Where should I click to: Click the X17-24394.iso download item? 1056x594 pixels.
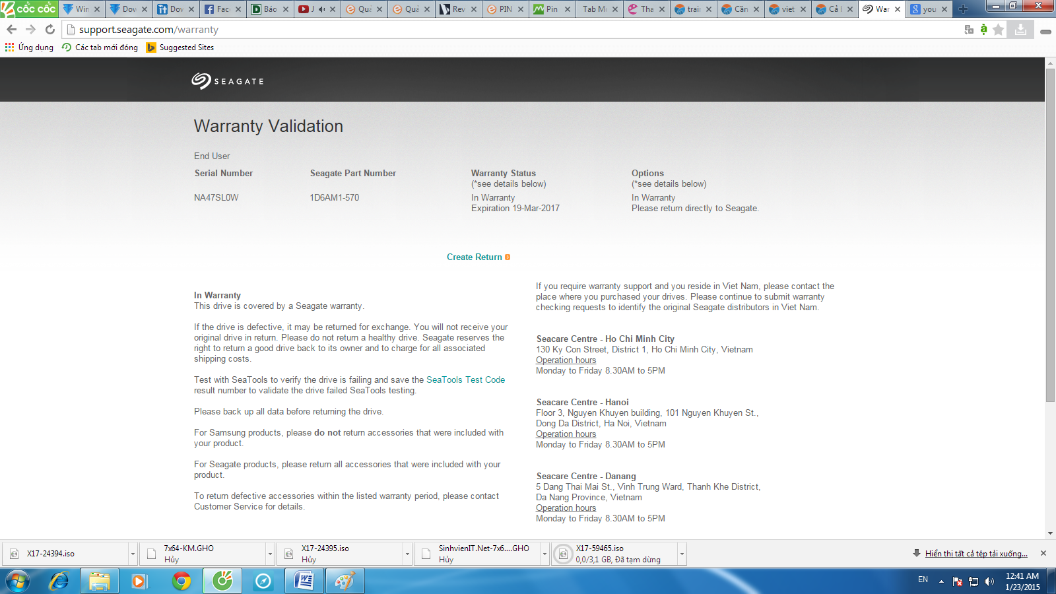point(66,554)
